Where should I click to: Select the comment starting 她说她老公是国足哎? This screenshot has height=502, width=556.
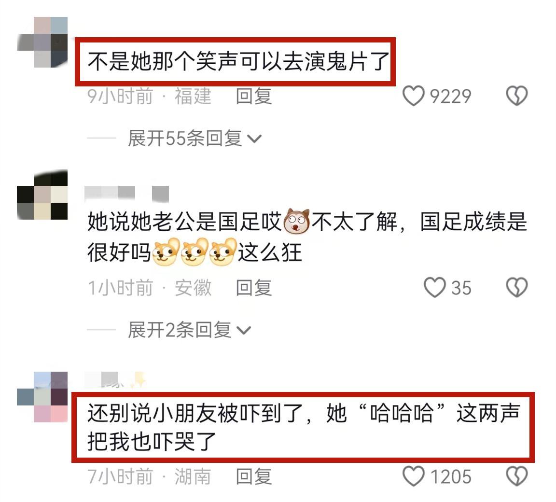coord(307,237)
